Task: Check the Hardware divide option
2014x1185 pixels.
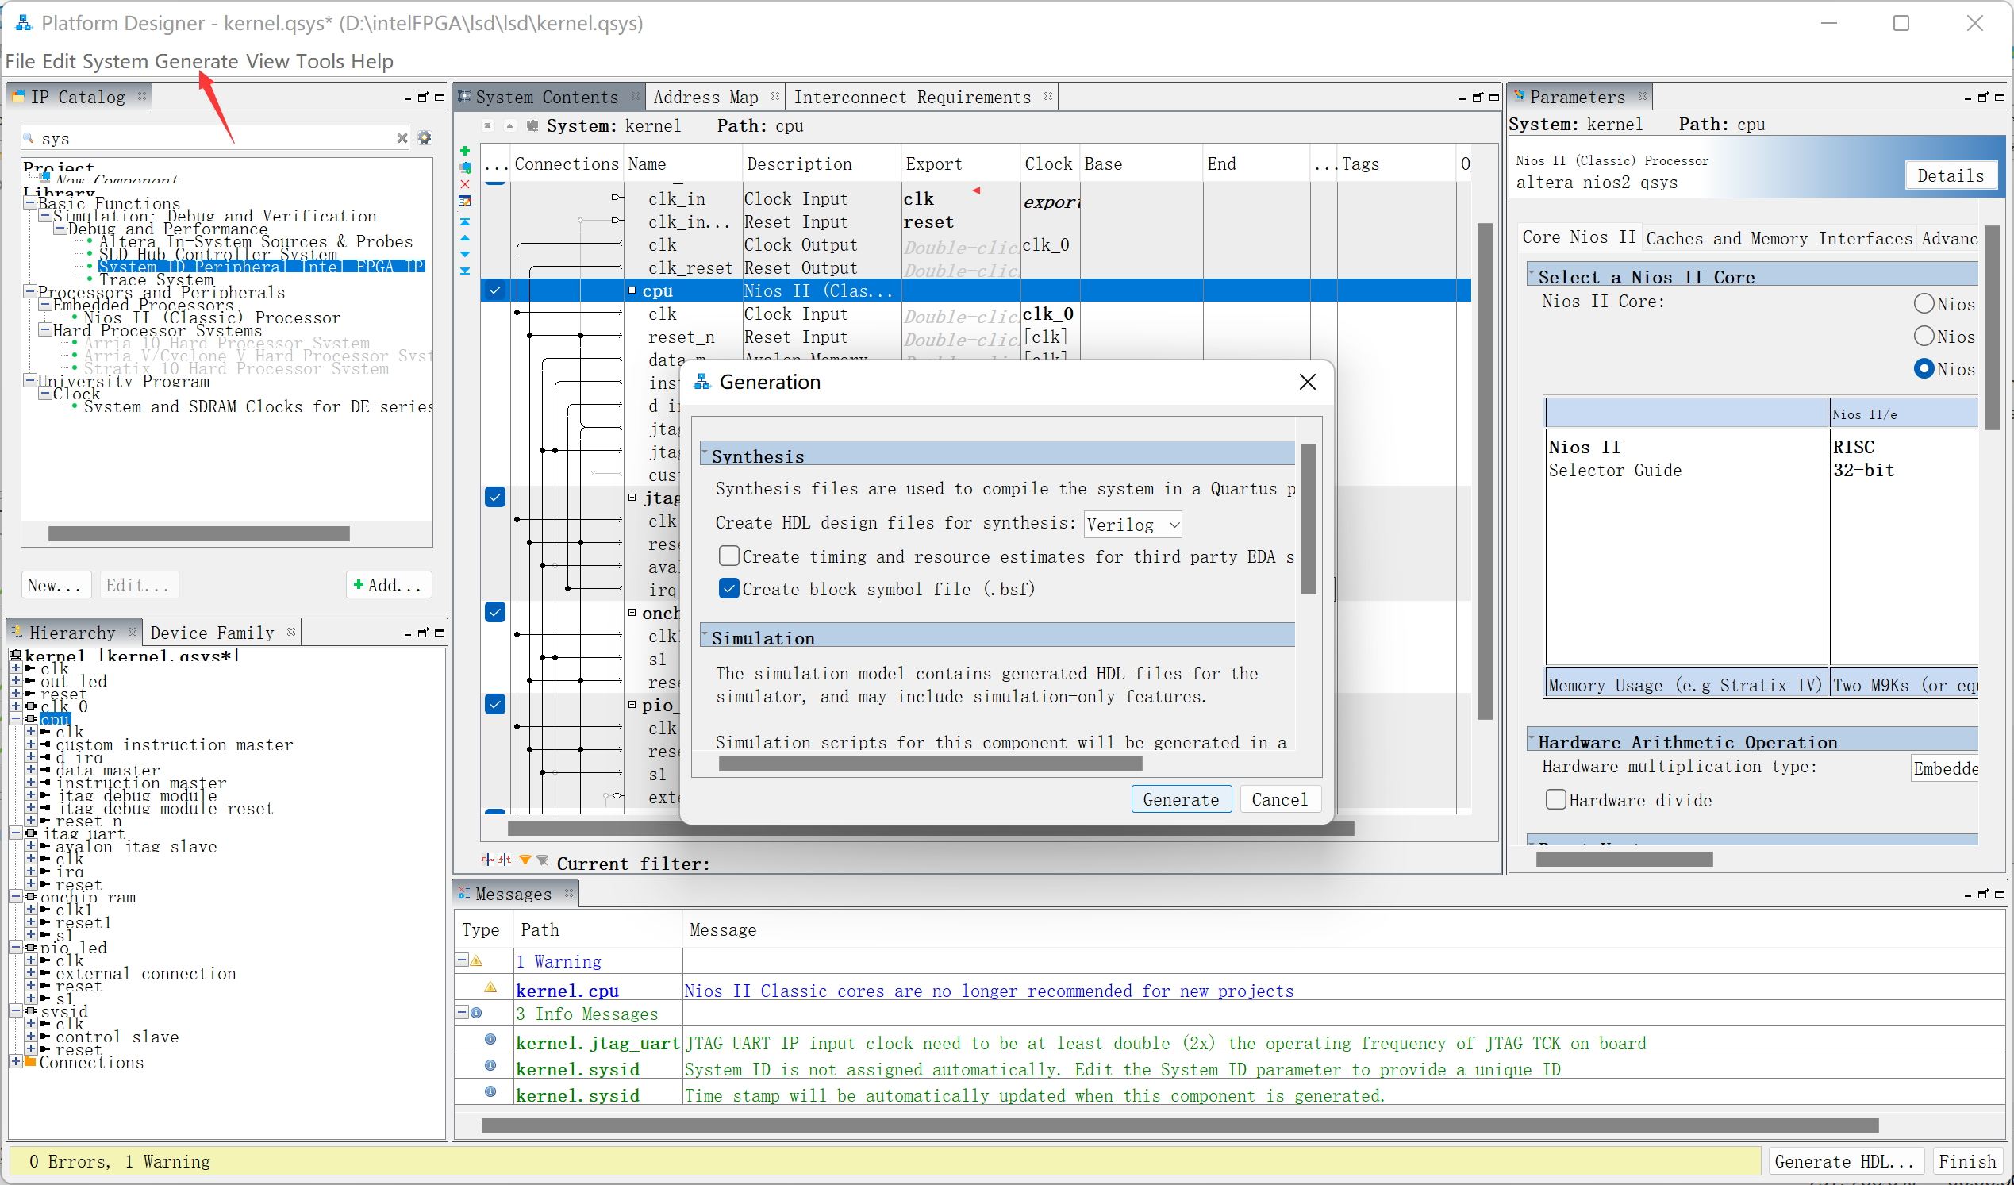Action: coord(1555,799)
